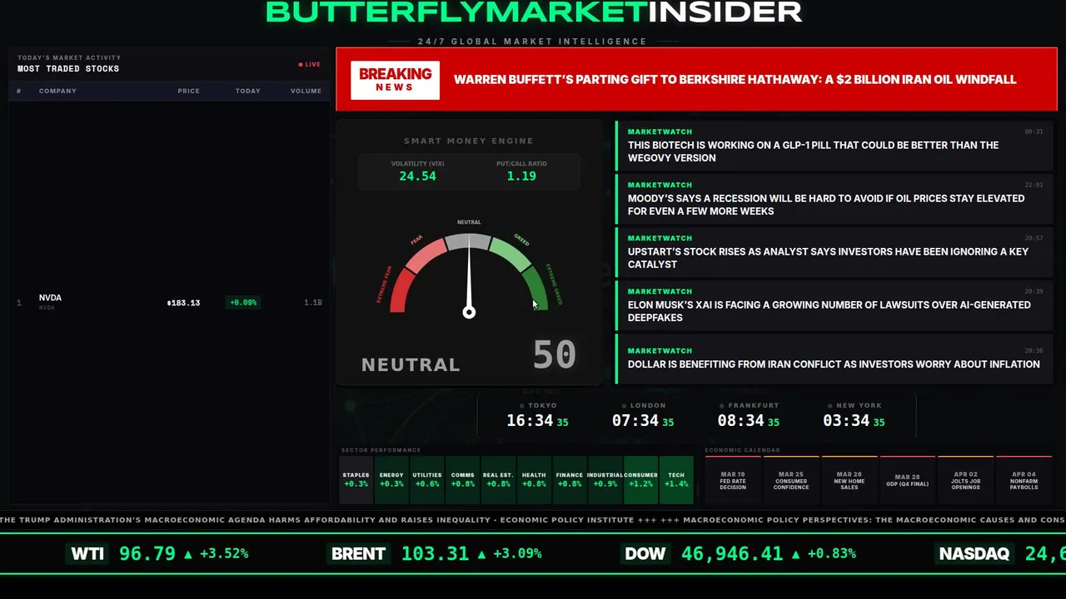Select the Staples sector tile
The height and width of the screenshot is (599, 1066).
(x=356, y=480)
